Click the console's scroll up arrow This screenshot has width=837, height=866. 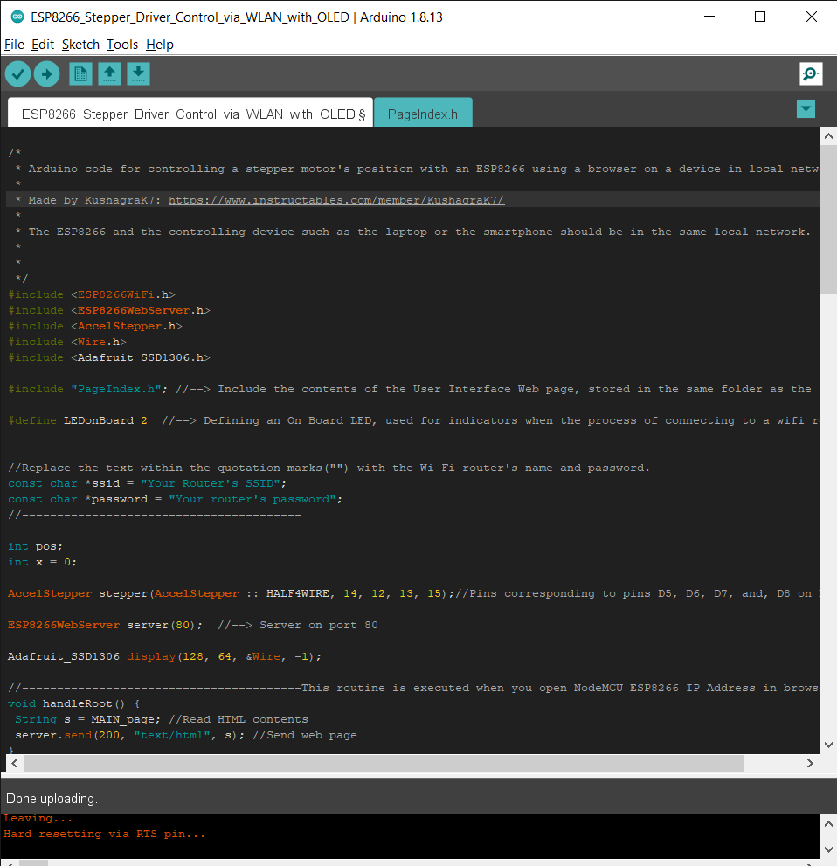point(828,824)
